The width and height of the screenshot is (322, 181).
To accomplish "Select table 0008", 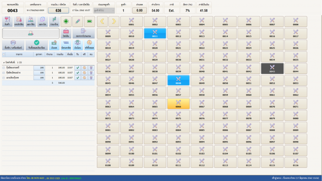I will point(296,22).
